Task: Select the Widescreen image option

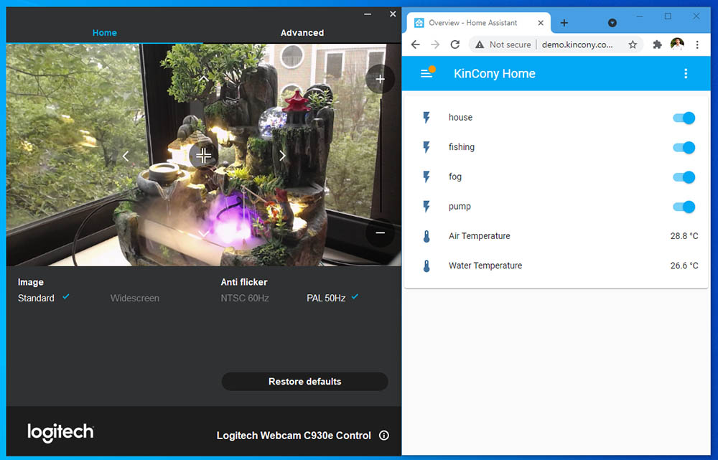Action: pyautogui.click(x=135, y=298)
